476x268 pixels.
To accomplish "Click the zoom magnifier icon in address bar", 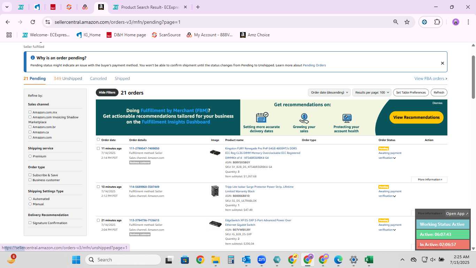I will (396, 22).
